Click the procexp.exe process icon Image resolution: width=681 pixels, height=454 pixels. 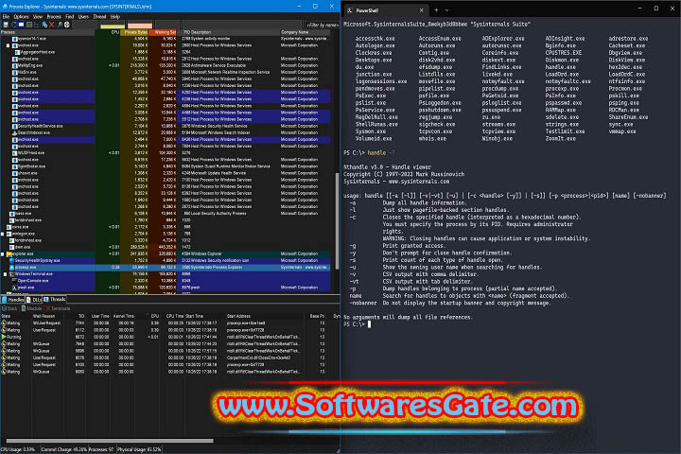click(11, 267)
